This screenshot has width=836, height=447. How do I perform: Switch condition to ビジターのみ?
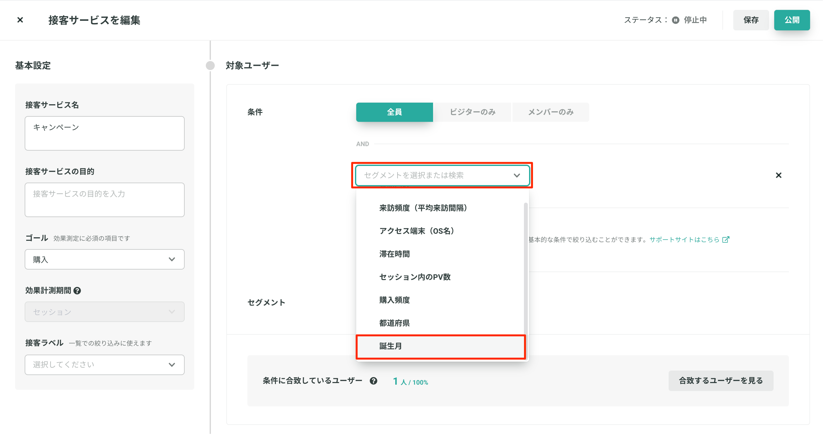pos(472,112)
